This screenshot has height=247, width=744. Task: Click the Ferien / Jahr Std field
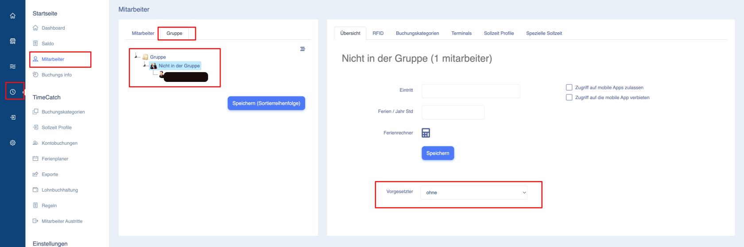453,112
